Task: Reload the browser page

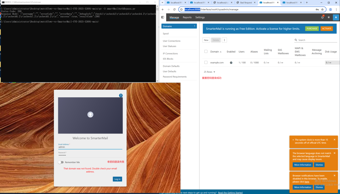Action: click(x=174, y=9)
